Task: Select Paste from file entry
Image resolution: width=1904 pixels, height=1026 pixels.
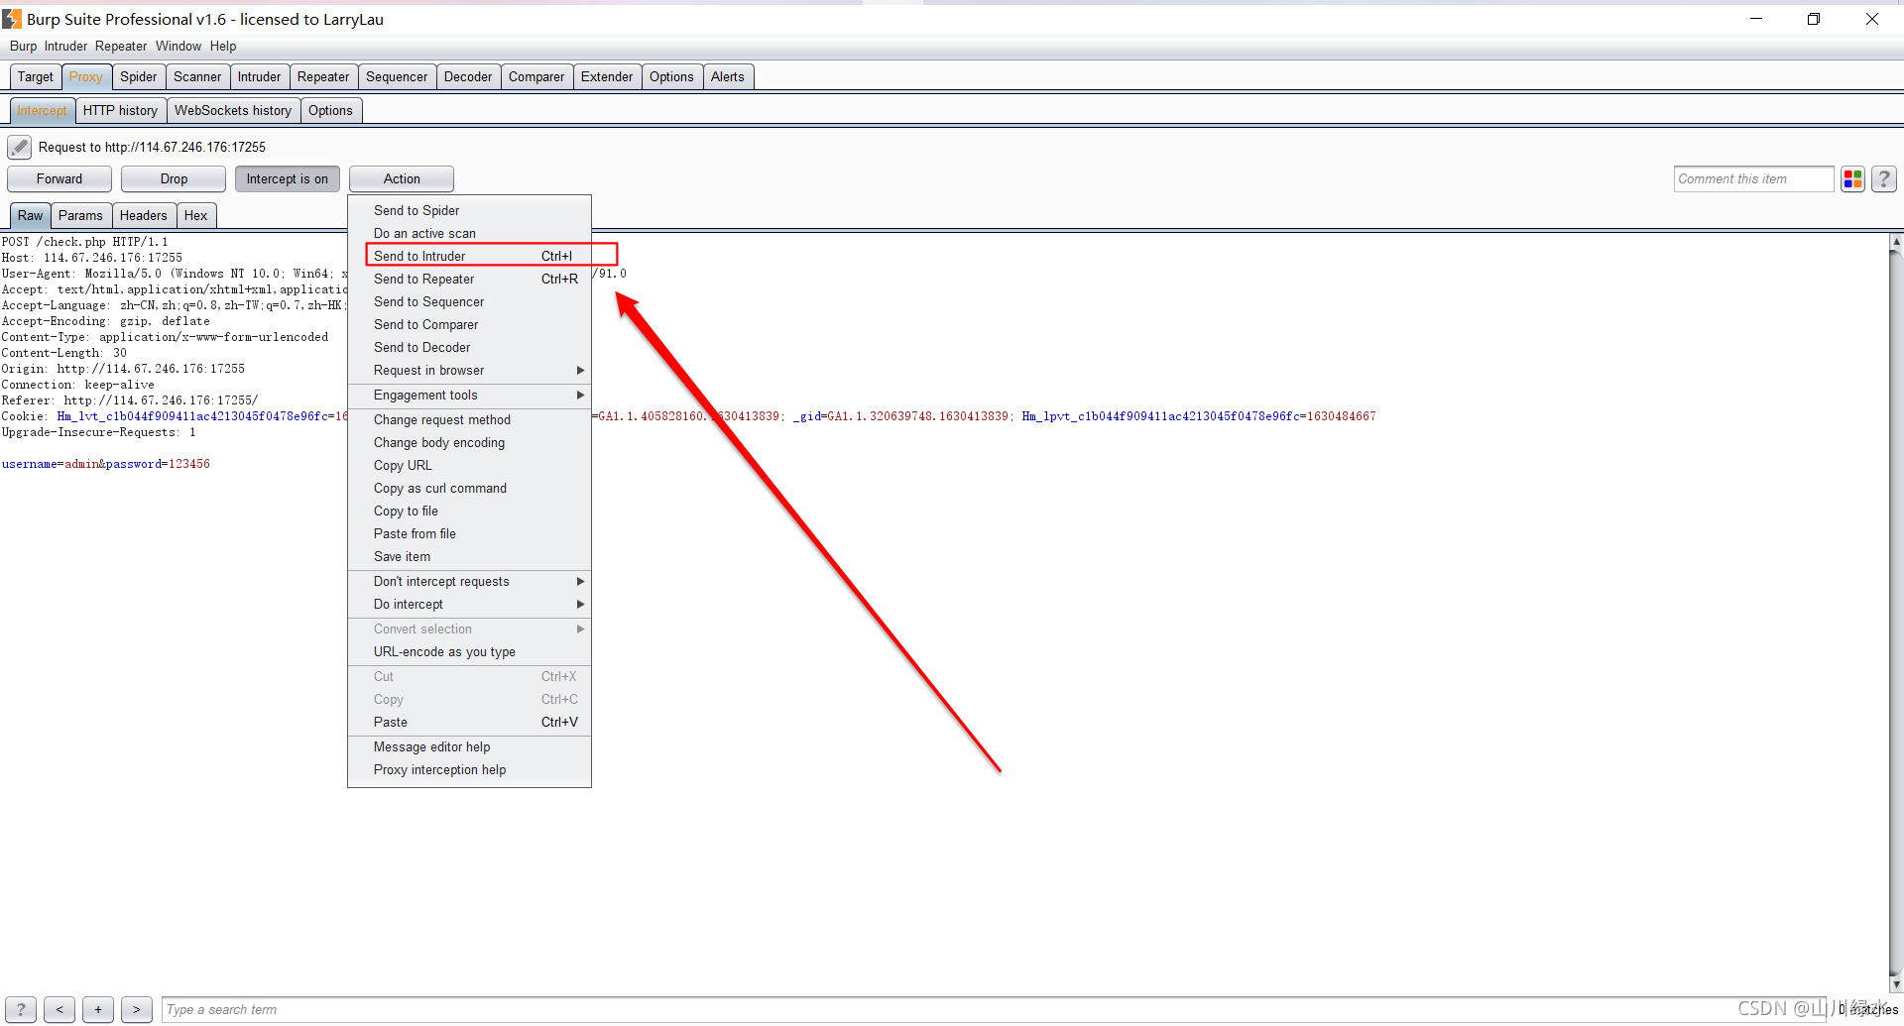Action: [470, 534]
